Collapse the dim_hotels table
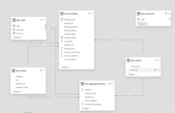The height and width of the screenshot is (113, 175). (x=17, y=92)
